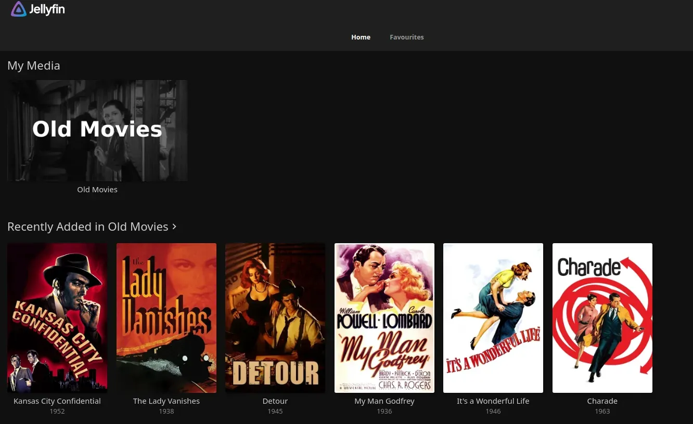Click Kansas City Confidential title text

pyautogui.click(x=57, y=401)
